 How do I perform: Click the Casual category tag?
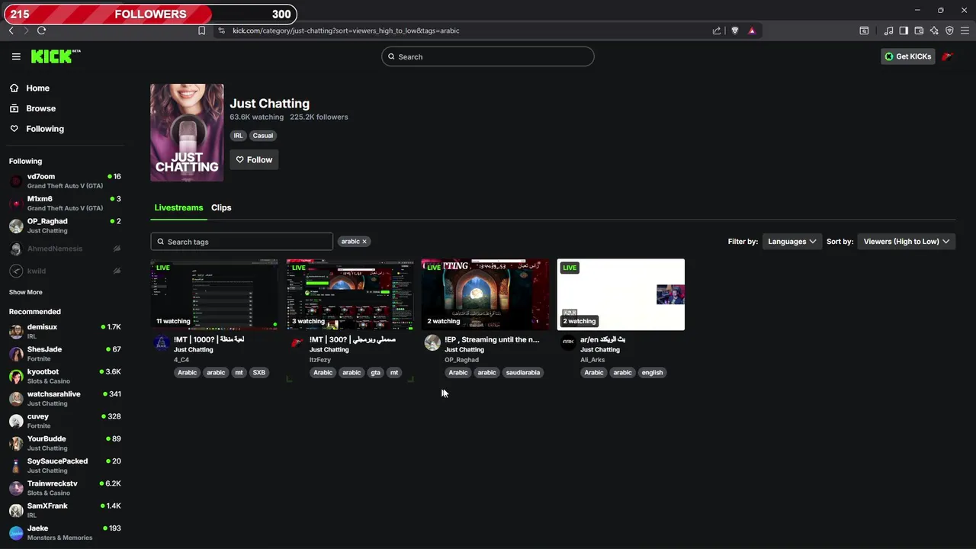pos(263,136)
